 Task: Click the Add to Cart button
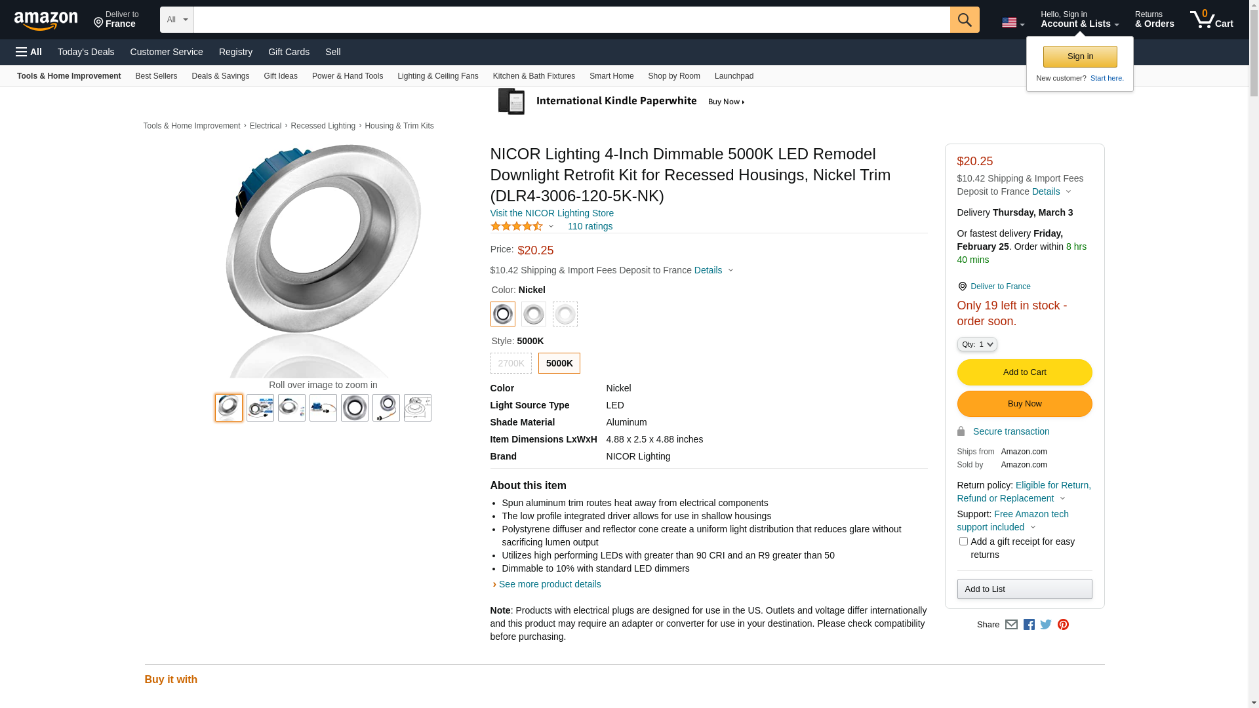tap(1024, 372)
